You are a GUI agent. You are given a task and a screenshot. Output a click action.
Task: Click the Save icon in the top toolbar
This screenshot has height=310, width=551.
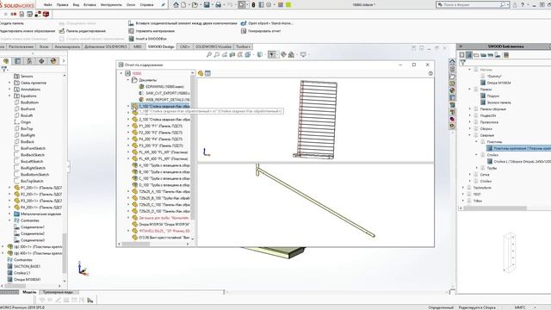207,5
